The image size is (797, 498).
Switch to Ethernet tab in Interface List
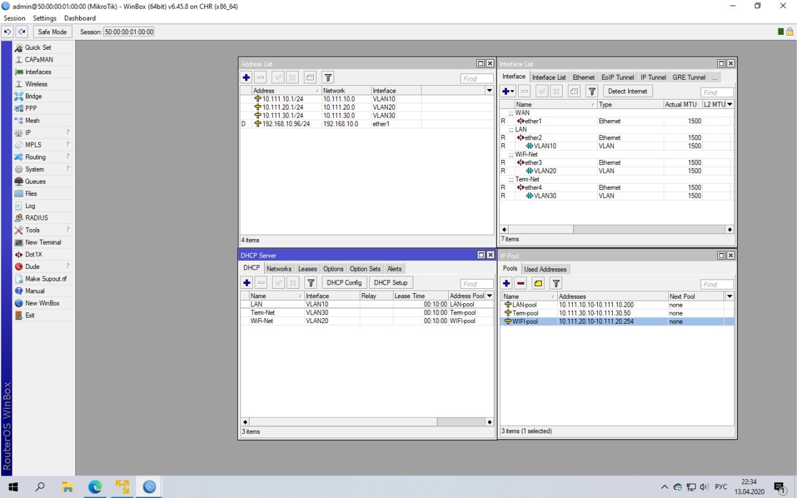pos(583,77)
